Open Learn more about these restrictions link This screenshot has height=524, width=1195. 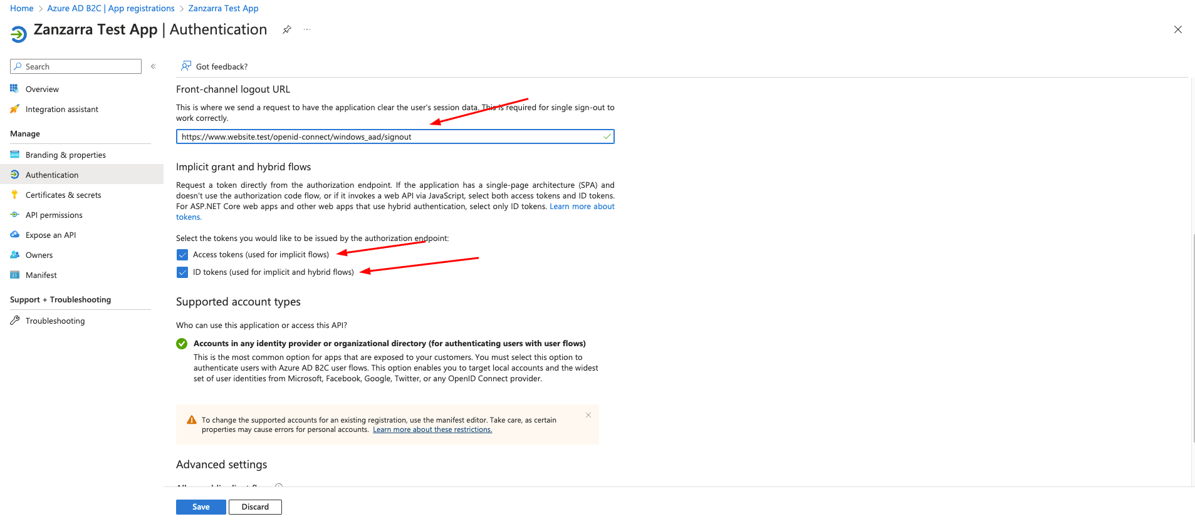tap(432, 429)
